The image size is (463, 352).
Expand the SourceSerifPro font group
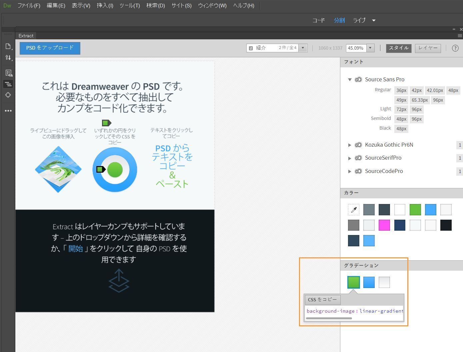[x=350, y=158]
